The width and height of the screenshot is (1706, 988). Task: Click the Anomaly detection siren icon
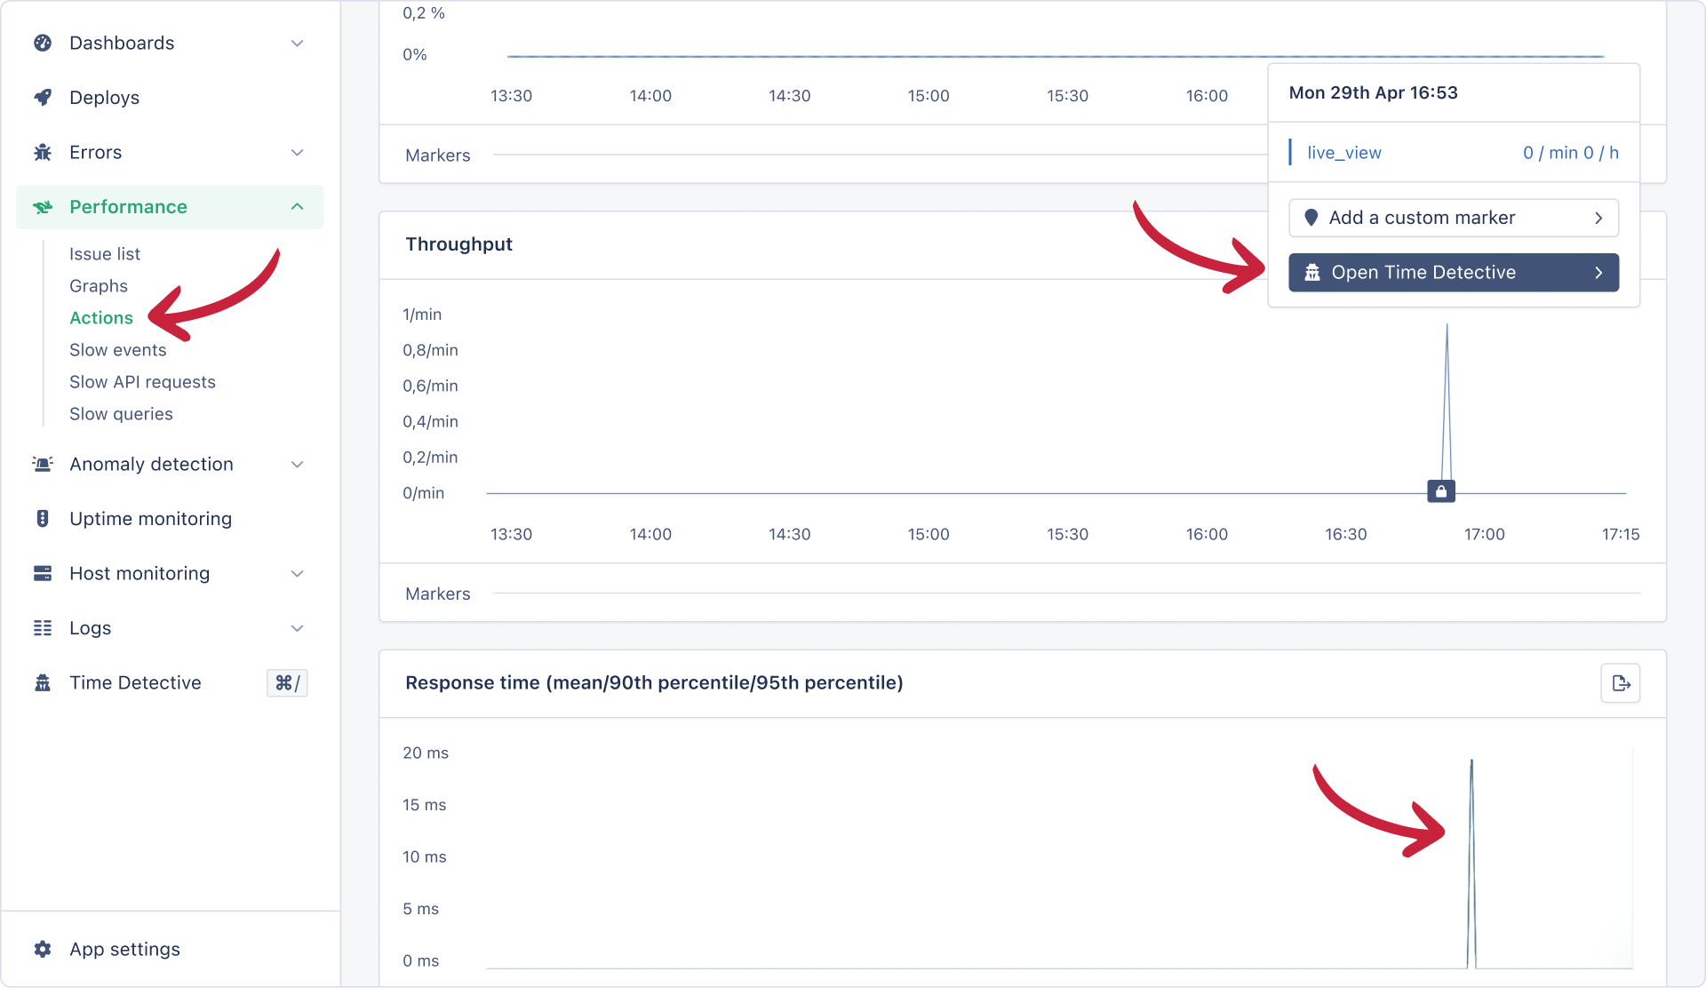tap(43, 464)
